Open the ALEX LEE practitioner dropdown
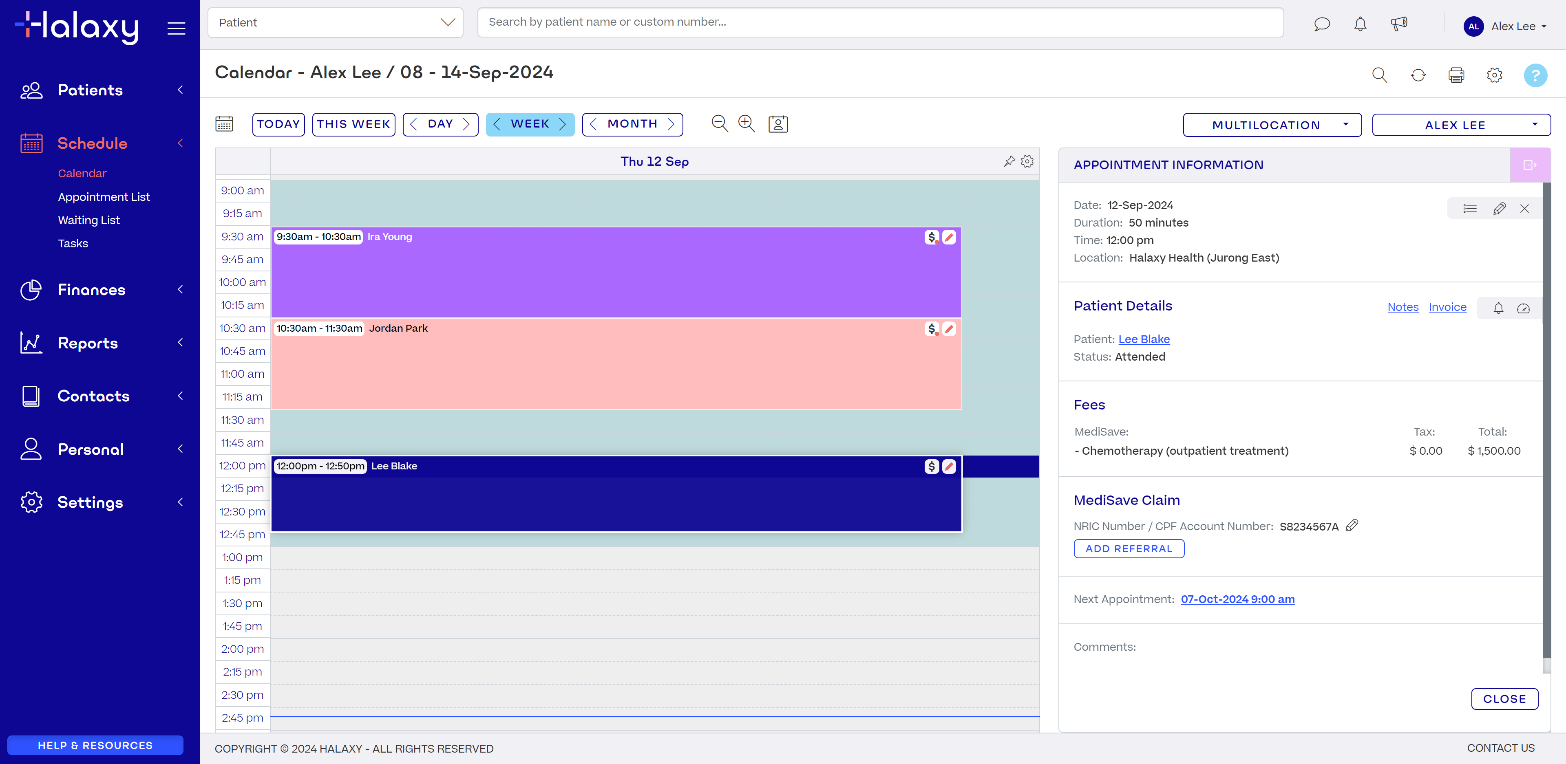The image size is (1566, 764). [1461, 125]
